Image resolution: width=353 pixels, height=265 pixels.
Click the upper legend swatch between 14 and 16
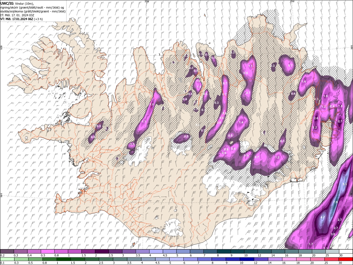[278, 251]
